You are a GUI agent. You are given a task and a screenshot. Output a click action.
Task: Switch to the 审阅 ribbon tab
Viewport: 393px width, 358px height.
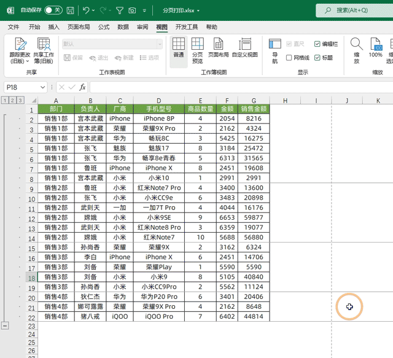142,27
